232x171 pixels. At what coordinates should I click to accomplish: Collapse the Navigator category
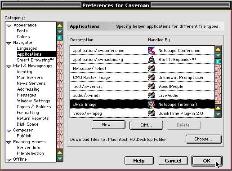pyautogui.click(x=9, y=43)
